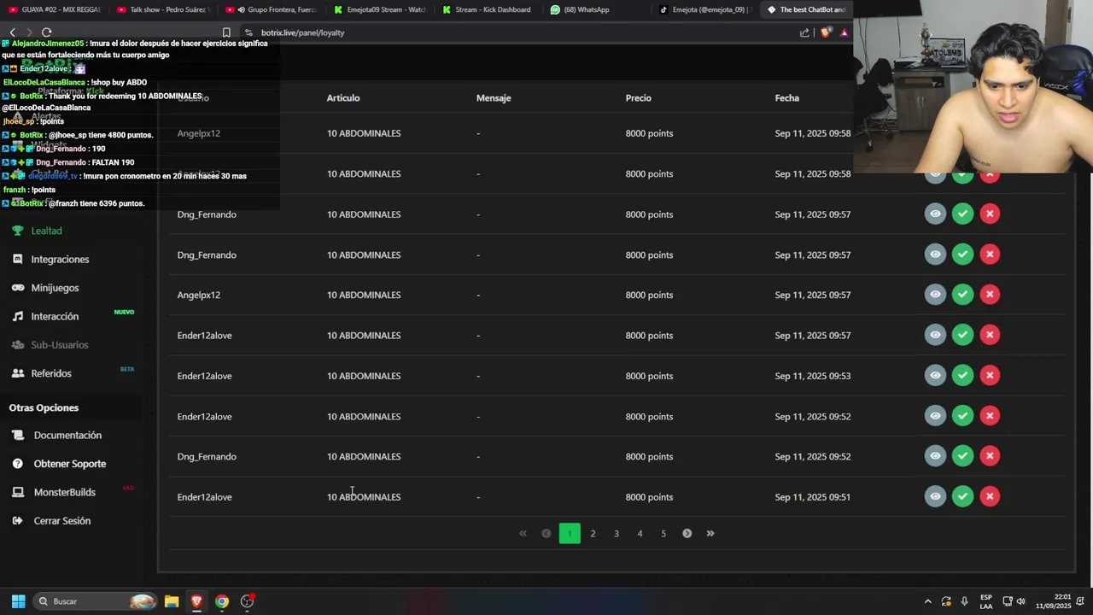The image size is (1093, 615).
Task: Reject Ender12alove's 09:53 redemption
Action: click(990, 375)
